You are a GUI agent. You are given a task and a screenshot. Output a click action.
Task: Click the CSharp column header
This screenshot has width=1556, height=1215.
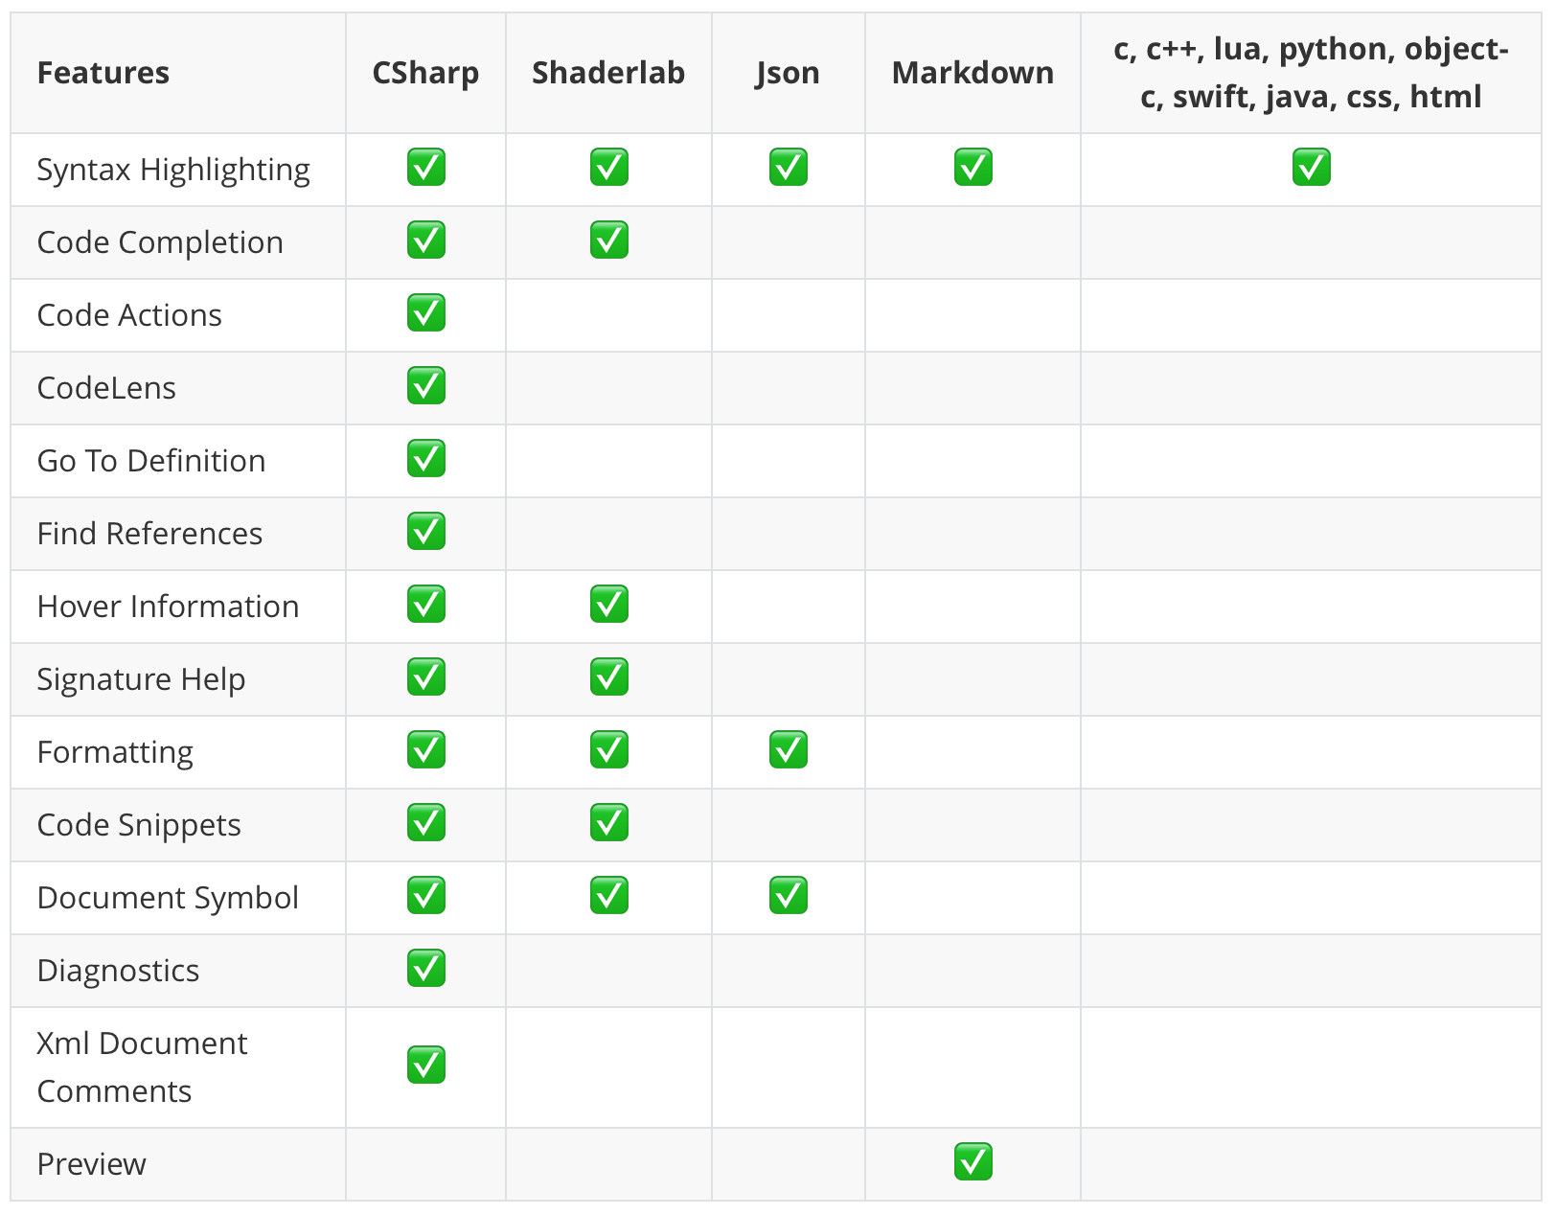(x=425, y=73)
